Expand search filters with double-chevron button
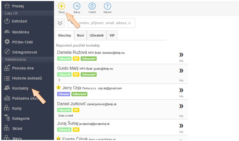This screenshot has height=141, width=239. click(x=60, y=23)
